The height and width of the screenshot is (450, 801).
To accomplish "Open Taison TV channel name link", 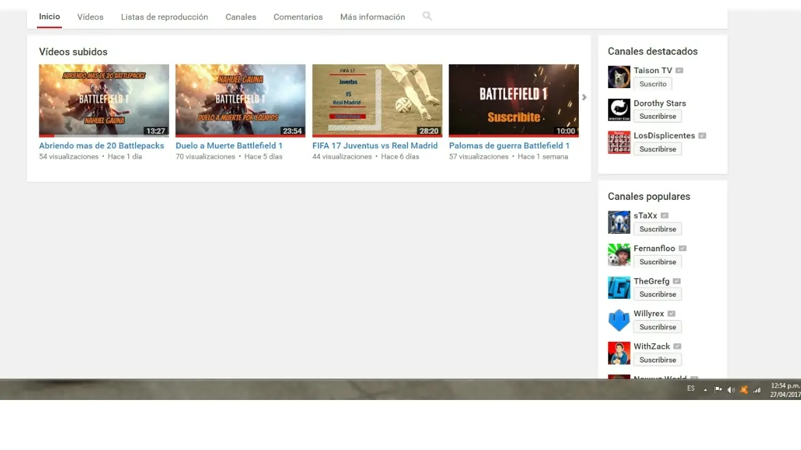I will [x=653, y=71].
